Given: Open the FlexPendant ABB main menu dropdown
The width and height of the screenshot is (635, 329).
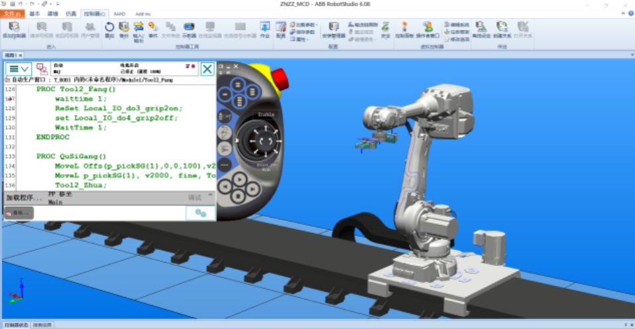Looking at the screenshot, I should click(19, 69).
